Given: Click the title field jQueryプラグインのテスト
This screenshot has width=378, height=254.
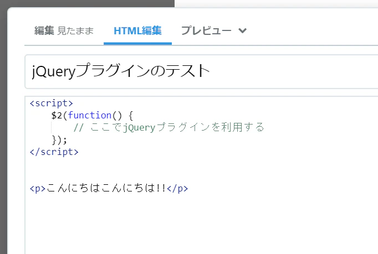Looking at the screenshot, I should click(201, 72).
